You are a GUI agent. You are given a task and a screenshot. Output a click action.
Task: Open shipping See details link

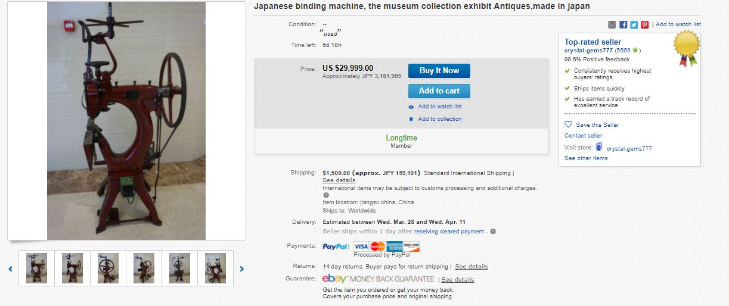339,180
